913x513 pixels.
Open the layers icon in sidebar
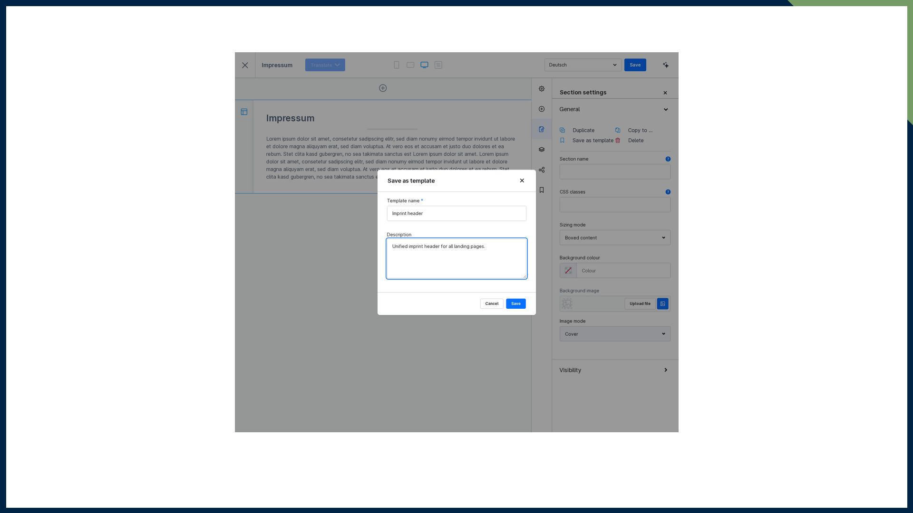pos(542,150)
